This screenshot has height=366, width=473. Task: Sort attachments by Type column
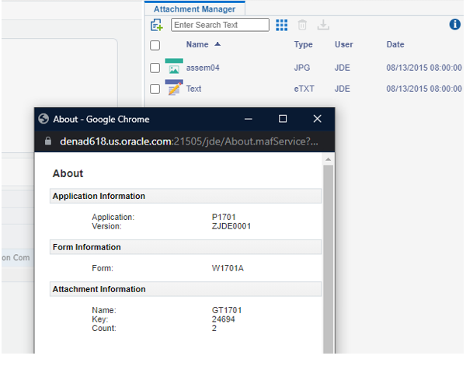point(303,44)
